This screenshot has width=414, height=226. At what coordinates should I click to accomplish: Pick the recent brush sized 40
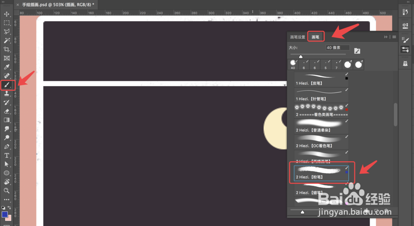(293, 64)
